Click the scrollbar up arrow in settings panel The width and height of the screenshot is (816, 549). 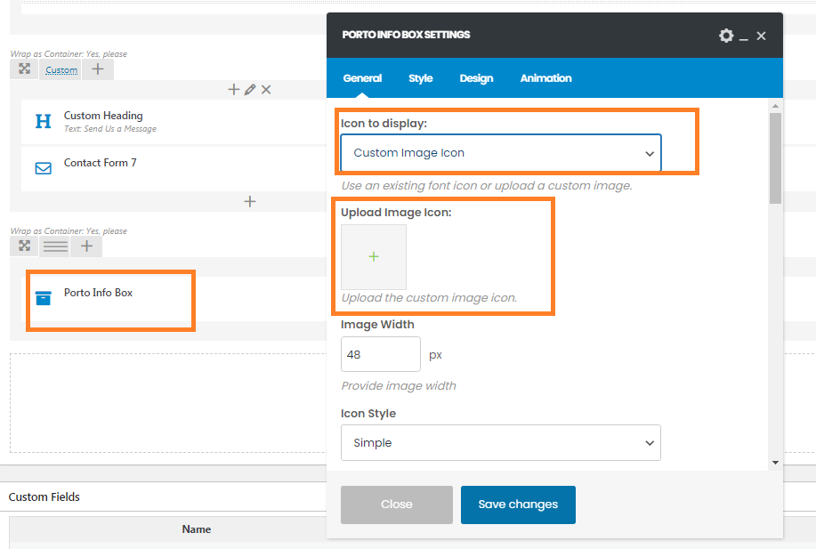(775, 106)
